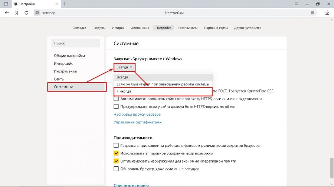Open the downloads arrow icon
Screen dimensions: 334x187
point(327,13)
